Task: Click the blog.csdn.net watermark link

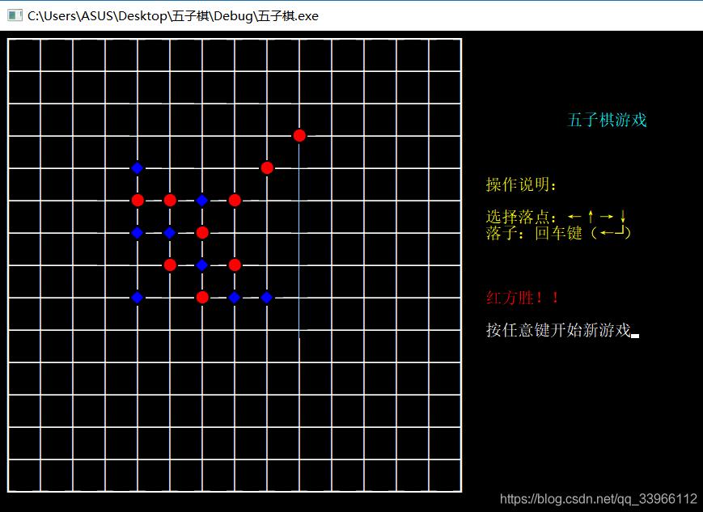Action: [598, 498]
